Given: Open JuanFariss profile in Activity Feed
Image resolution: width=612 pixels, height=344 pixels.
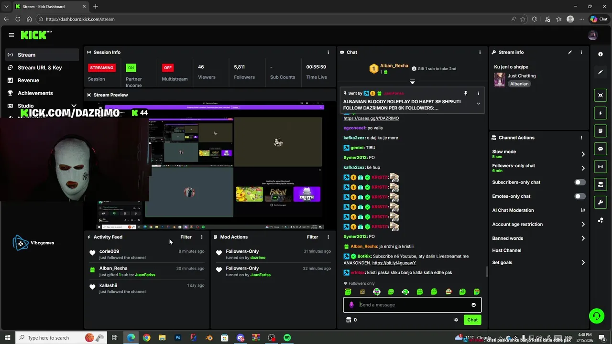Looking at the screenshot, I should tap(145, 275).
